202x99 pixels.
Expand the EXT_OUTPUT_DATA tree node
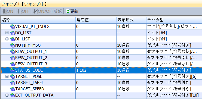7,95
